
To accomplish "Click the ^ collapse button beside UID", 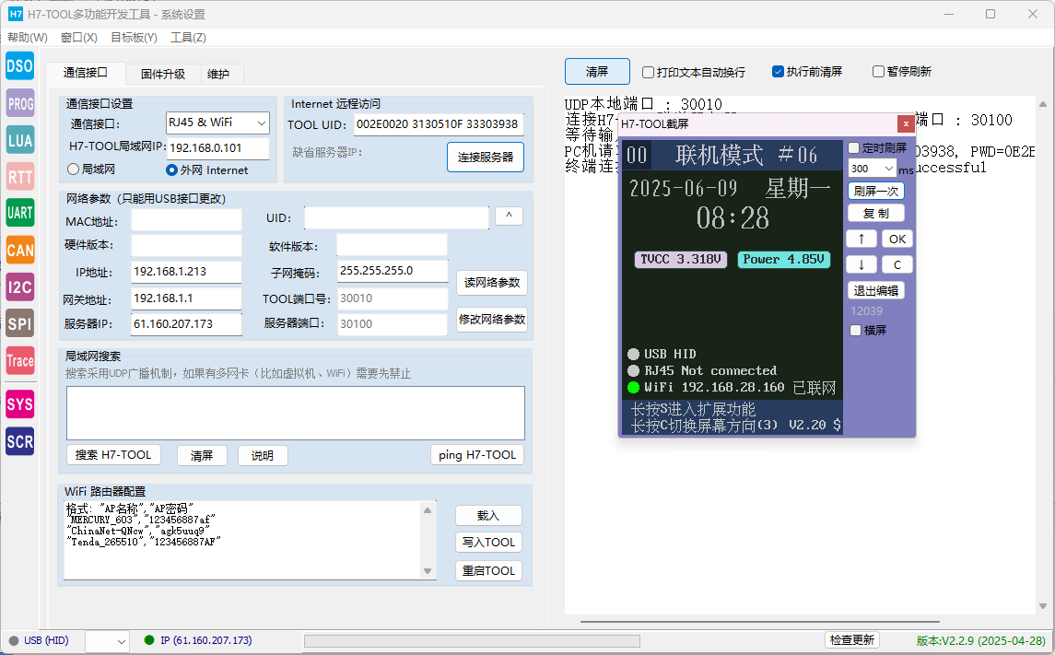I will (x=509, y=216).
